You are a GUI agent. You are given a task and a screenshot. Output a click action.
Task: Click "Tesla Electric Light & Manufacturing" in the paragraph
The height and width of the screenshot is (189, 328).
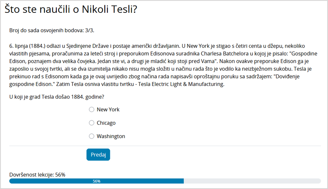[181, 84]
